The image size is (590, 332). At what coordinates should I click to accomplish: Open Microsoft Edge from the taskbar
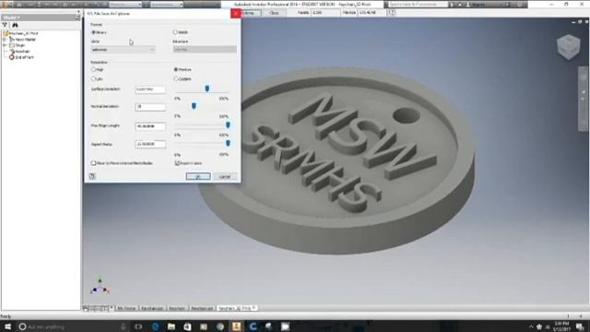pyautogui.click(x=156, y=326)
